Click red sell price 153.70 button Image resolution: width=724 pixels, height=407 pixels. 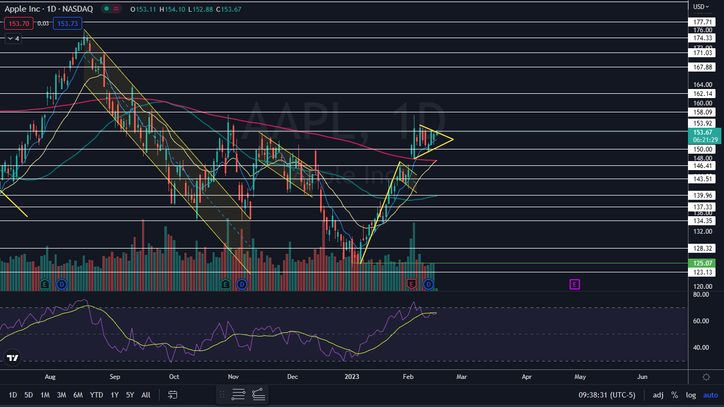[19, 23]
